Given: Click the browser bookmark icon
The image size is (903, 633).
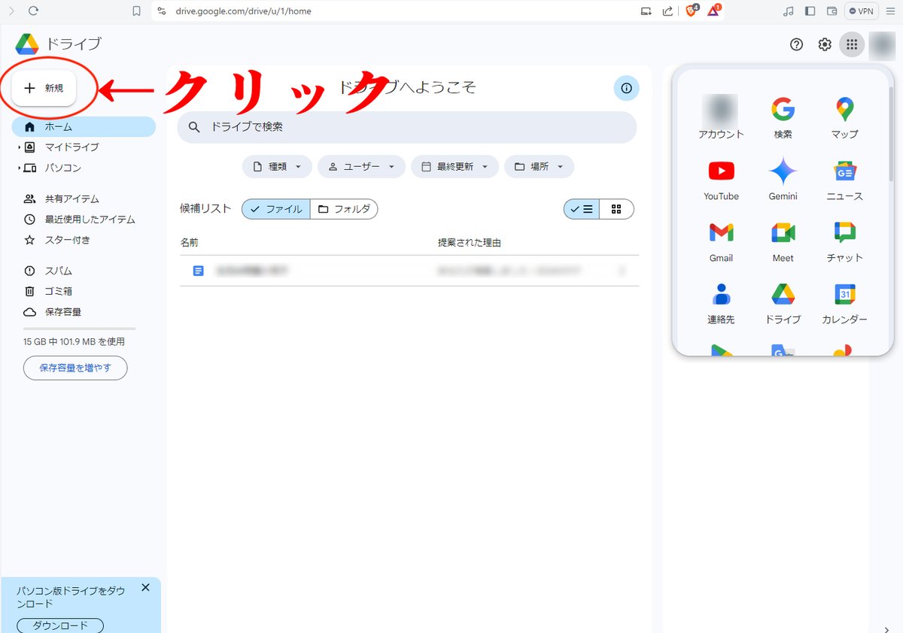Looking at the screenshot, I should (x=136, y=11).
